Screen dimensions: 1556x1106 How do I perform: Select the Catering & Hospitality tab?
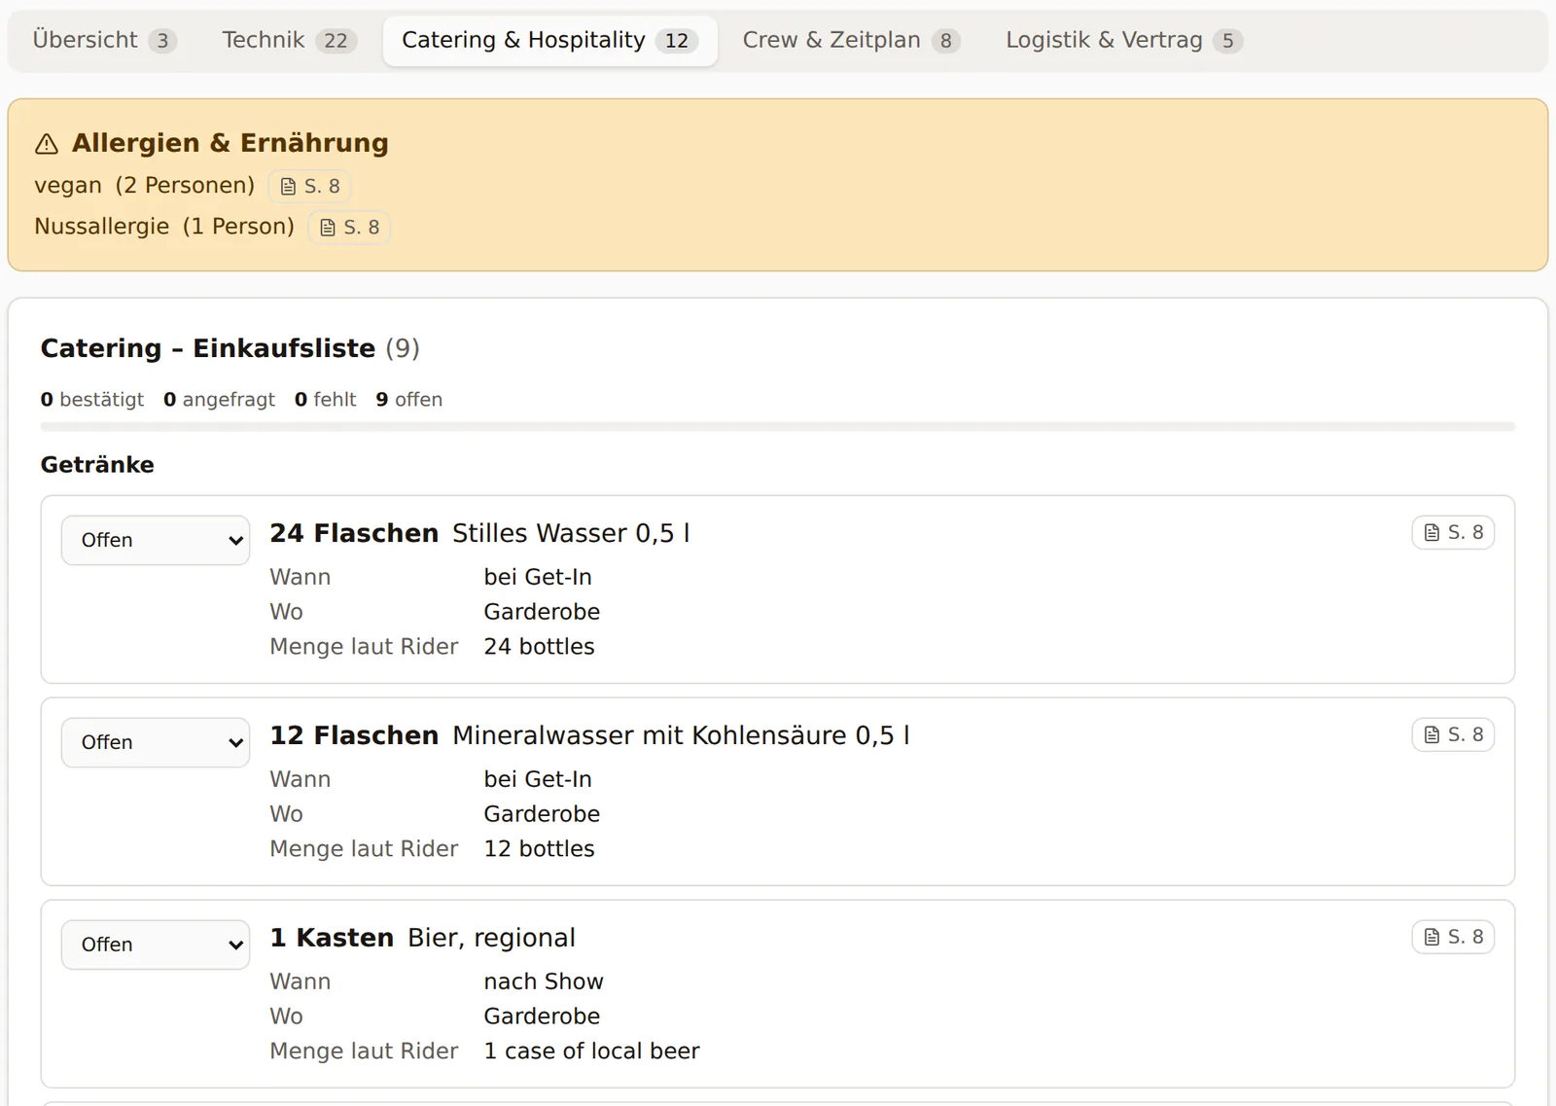click(x=550, y=40)
